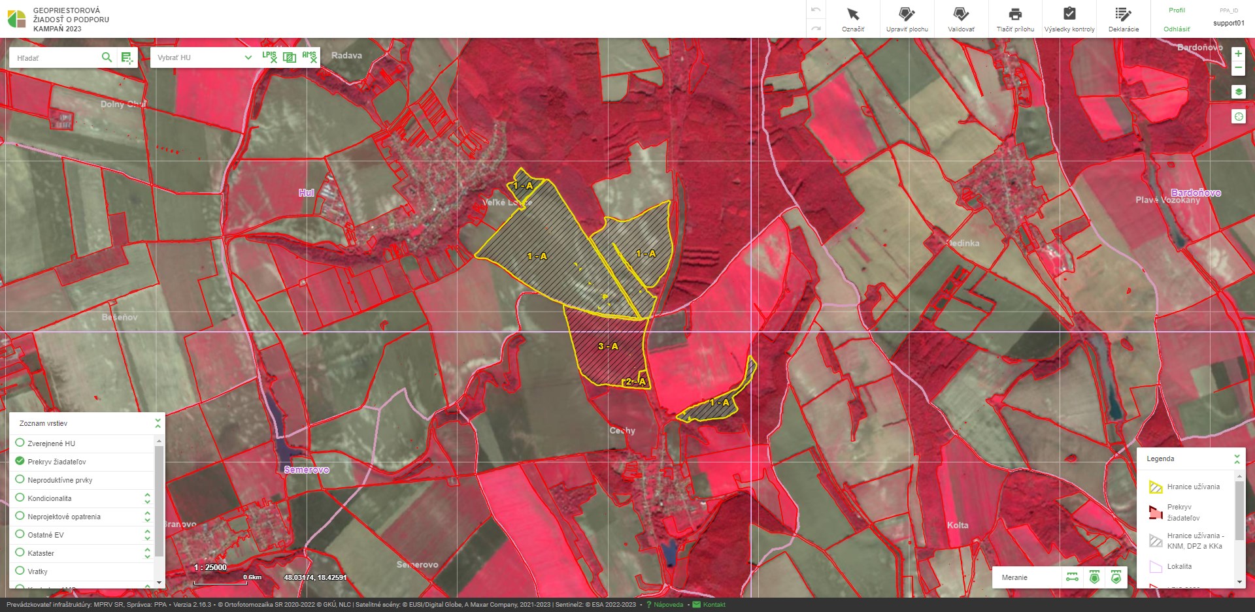Enable the Neprojektové opatrenia layer
Screen dimensions: 1255x612
pos(20,516)
